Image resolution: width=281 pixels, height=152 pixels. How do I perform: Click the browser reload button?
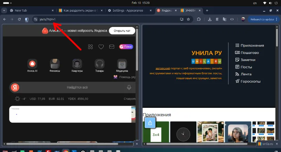(x=19, y=19)
